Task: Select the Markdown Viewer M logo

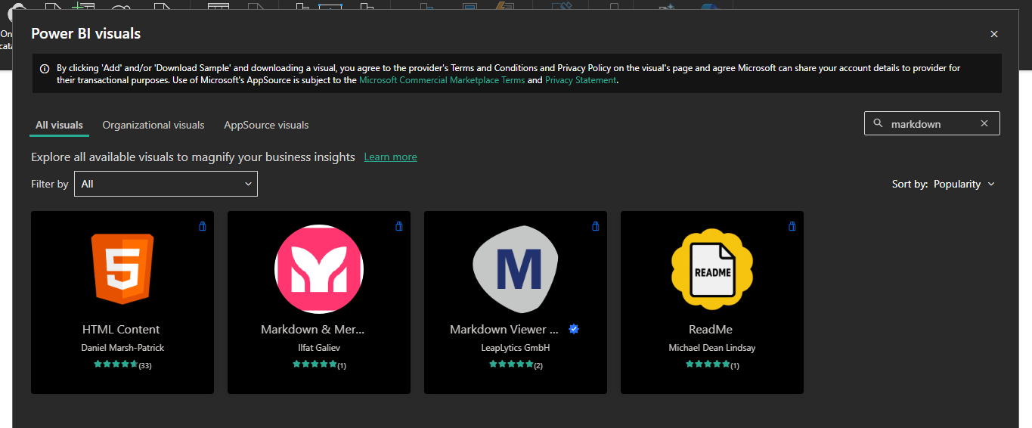Action: [x=516, y=269]
